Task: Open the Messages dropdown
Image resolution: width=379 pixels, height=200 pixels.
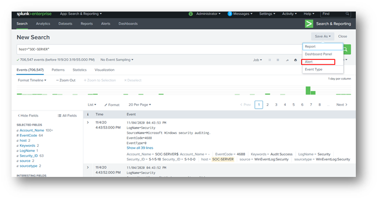Action: tap(243, 14)
